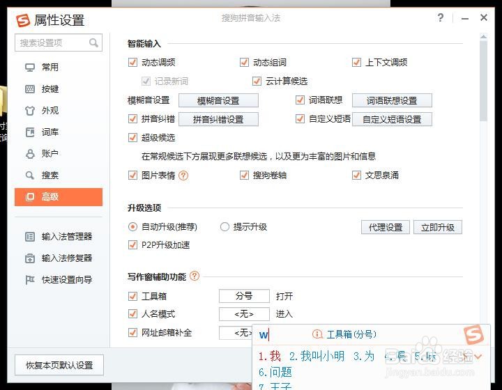
Task: Click the scrollbar up arrow in settings pane
Action: (483, 37)
